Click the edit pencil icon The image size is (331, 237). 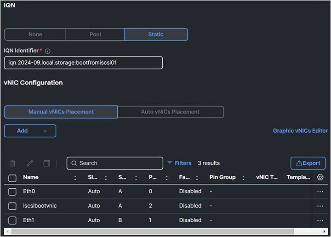tap(30, 163)
